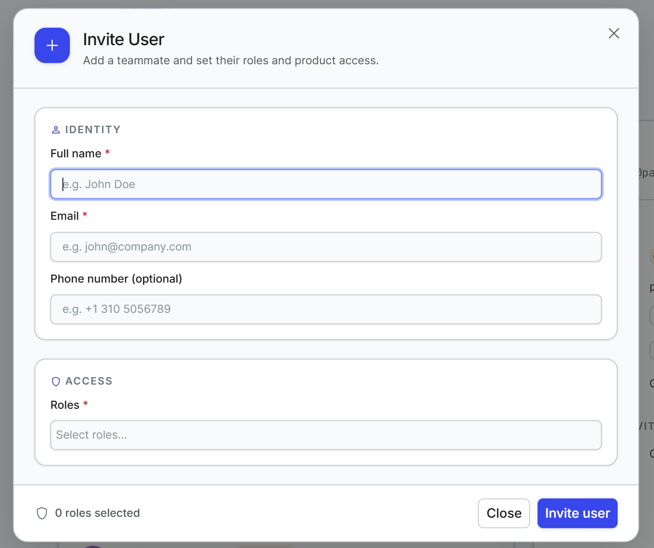The width and height of the screenshot is (654, 548).
Task: Select the Phone number input field
Action: (326, 309)
